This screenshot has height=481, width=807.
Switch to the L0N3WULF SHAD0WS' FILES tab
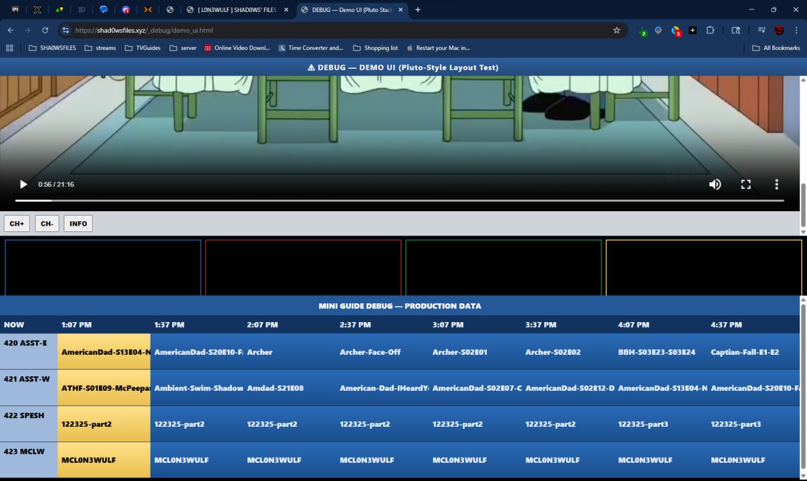tap(236, 9)
